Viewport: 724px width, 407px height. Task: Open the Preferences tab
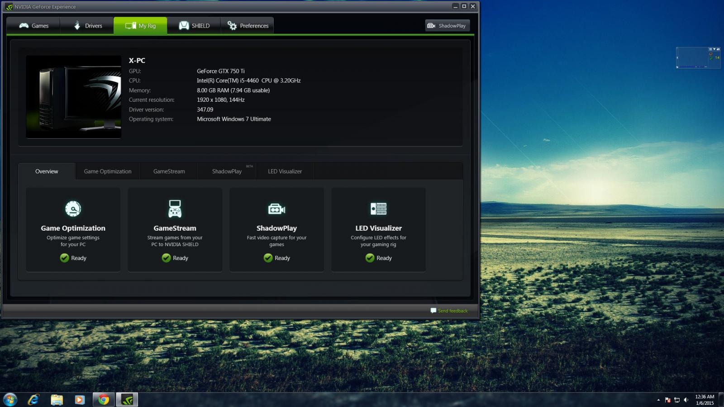click(x=247, y=26)
